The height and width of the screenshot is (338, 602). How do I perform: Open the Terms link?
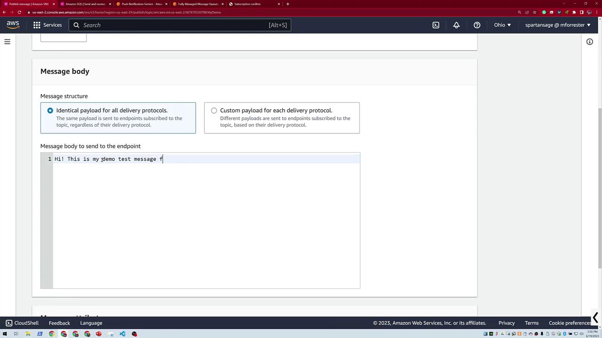[x=532, y=323]
